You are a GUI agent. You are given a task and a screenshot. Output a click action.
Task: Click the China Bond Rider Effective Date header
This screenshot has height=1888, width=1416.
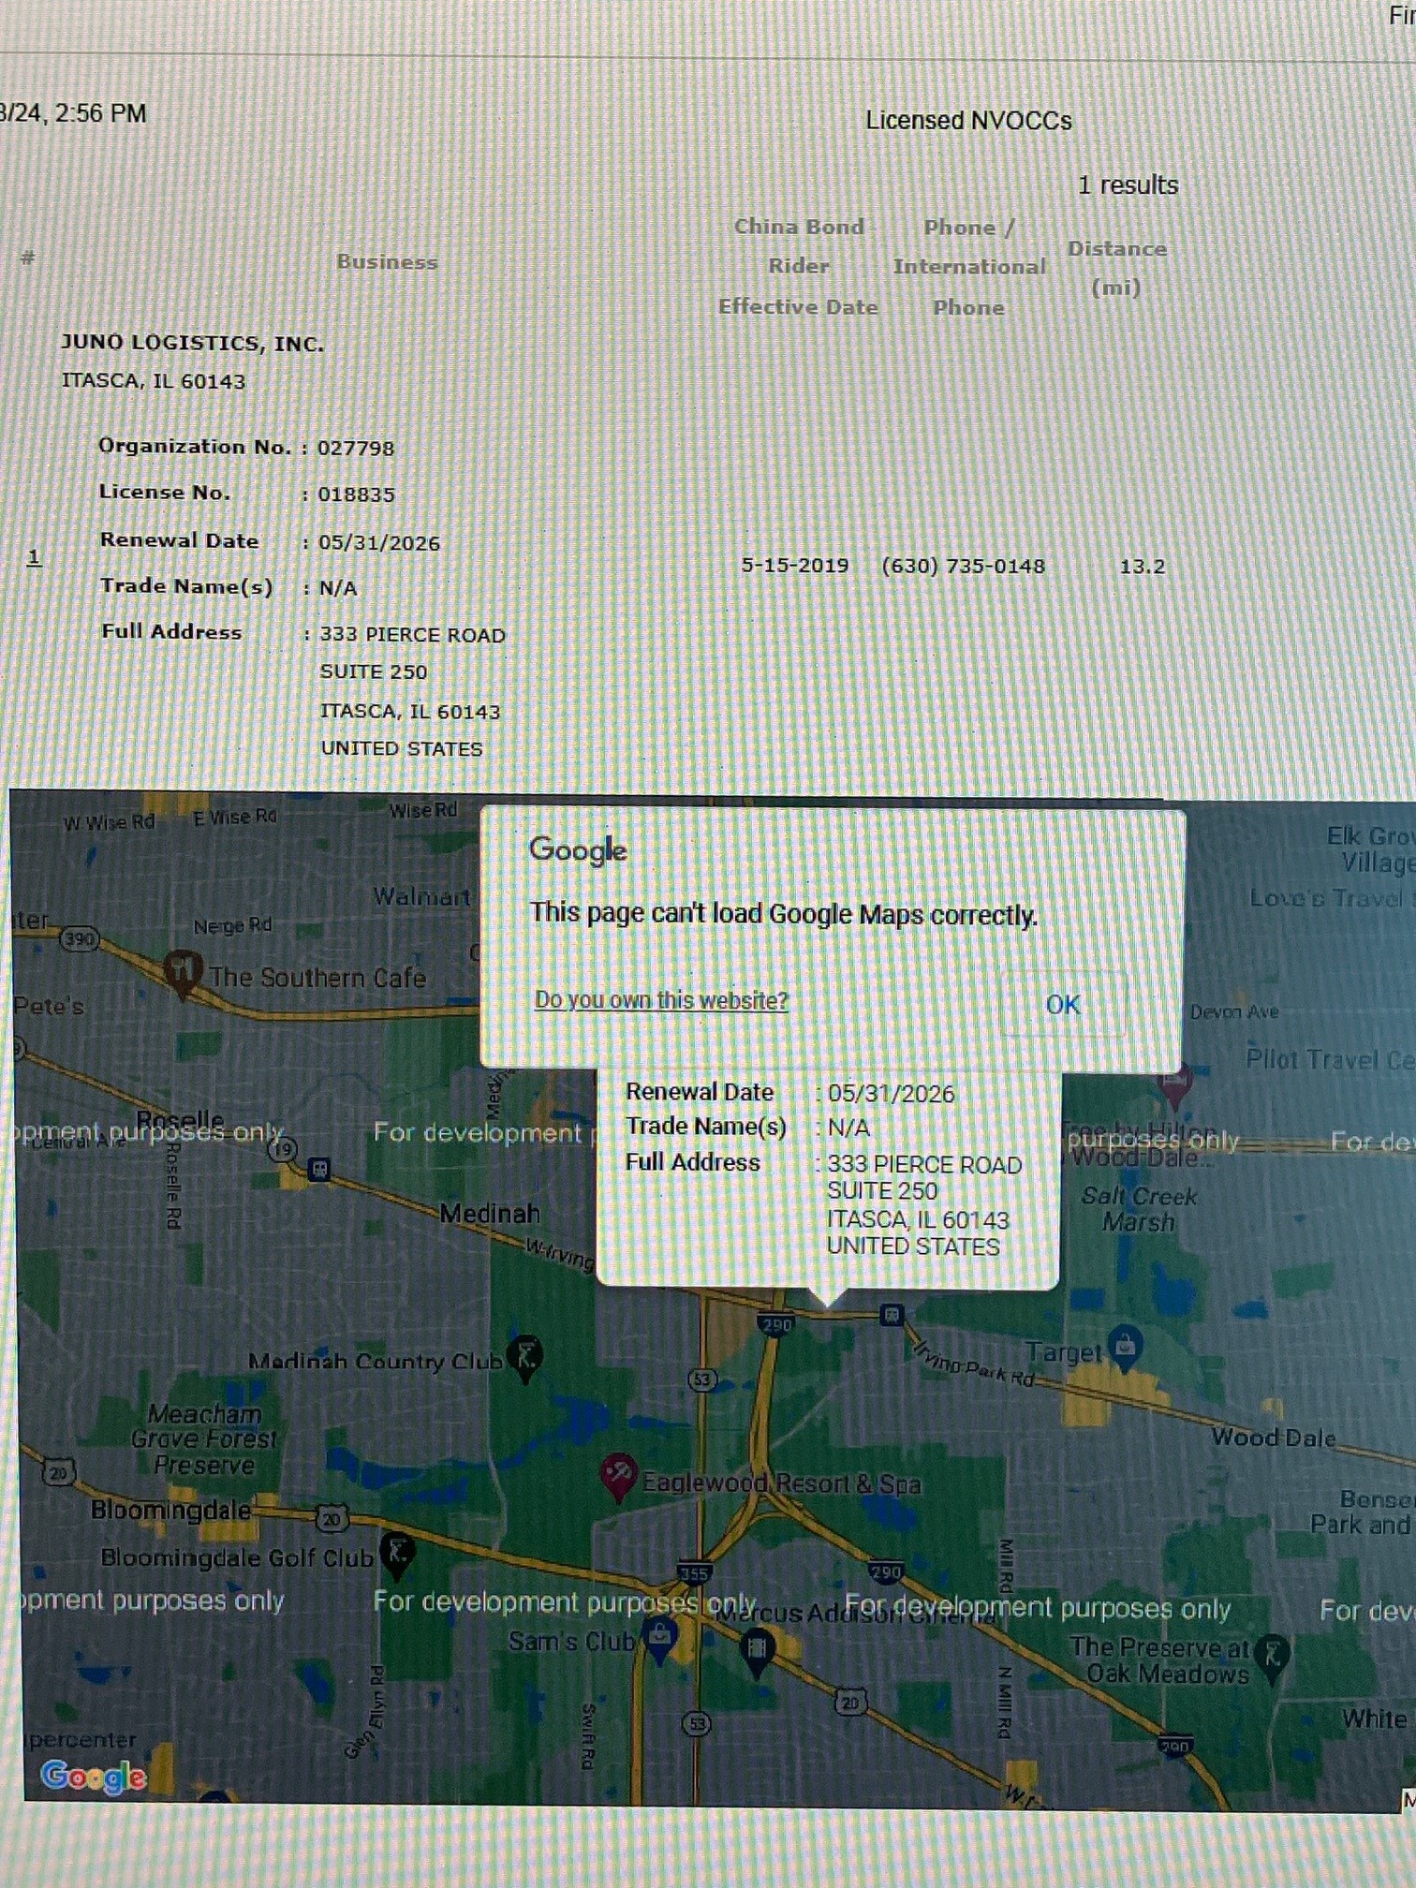tap(798, 267)
